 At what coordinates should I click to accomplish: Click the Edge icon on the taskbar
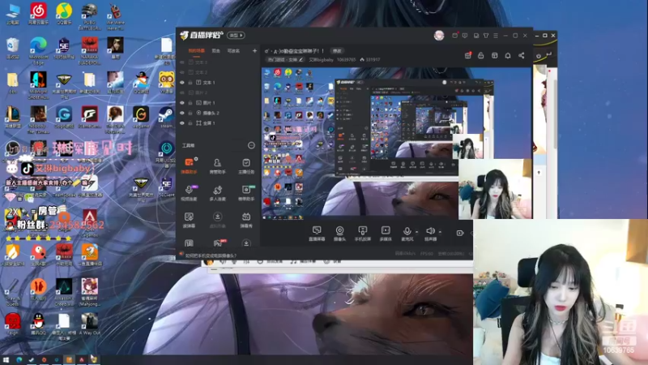click(19, 360)
